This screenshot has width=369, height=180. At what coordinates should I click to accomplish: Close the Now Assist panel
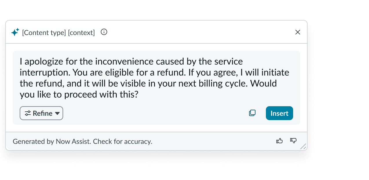coord(297,32)
